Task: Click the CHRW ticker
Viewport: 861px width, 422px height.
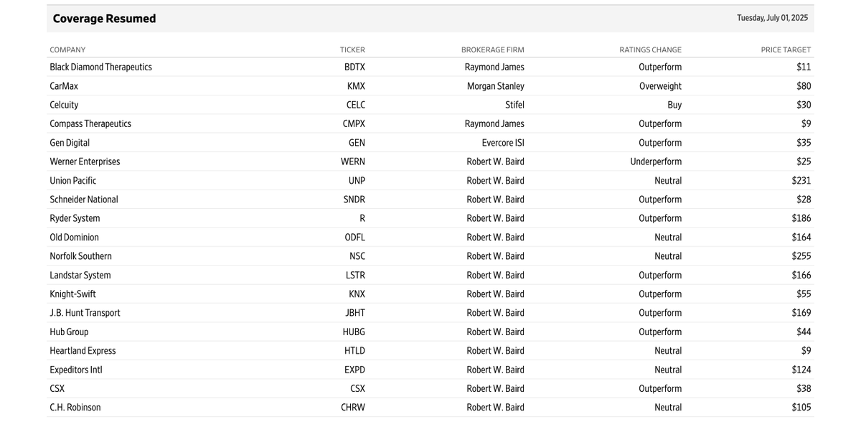Action: 354,408
